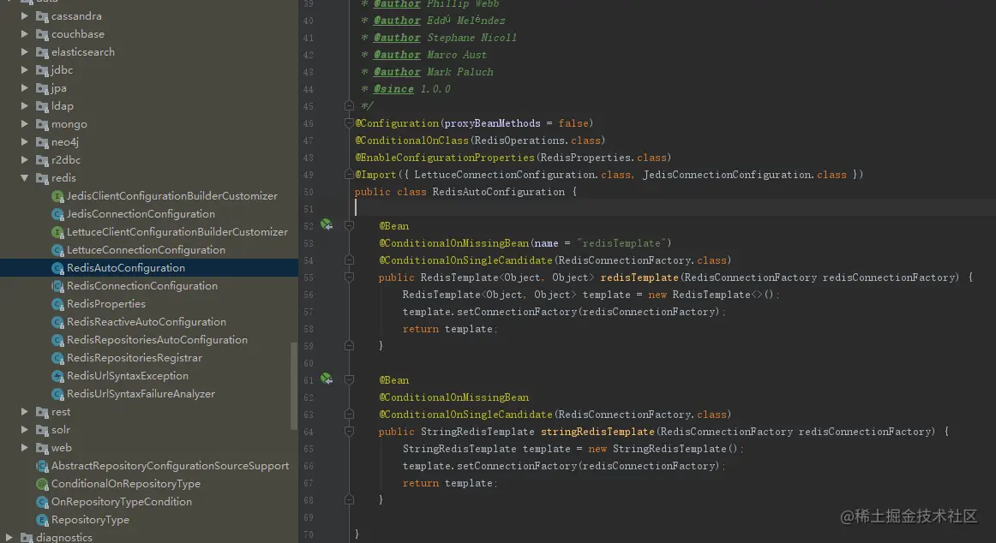Click the @ConditionalOnClass annotation

tap(411, 140)
